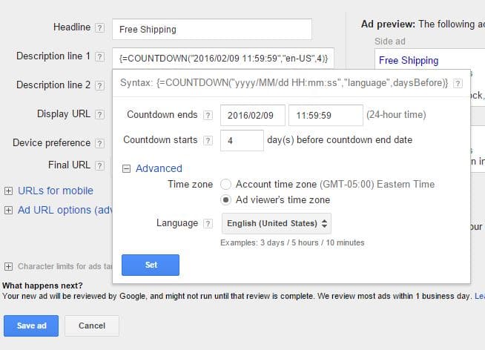Viewport: 485px width, 350px height.
Task: Expand Character limits for ads section
Action: [9, 266]
